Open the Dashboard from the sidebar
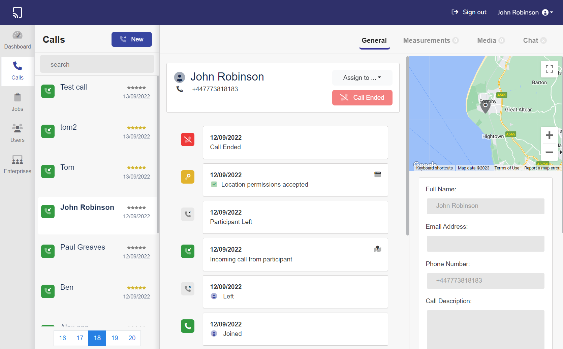Screen dimensions: 563x349 click(x=18, y=40)
